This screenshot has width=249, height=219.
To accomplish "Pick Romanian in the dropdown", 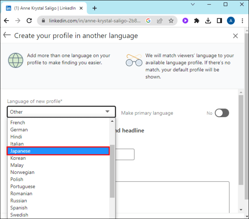I will 58,193.
